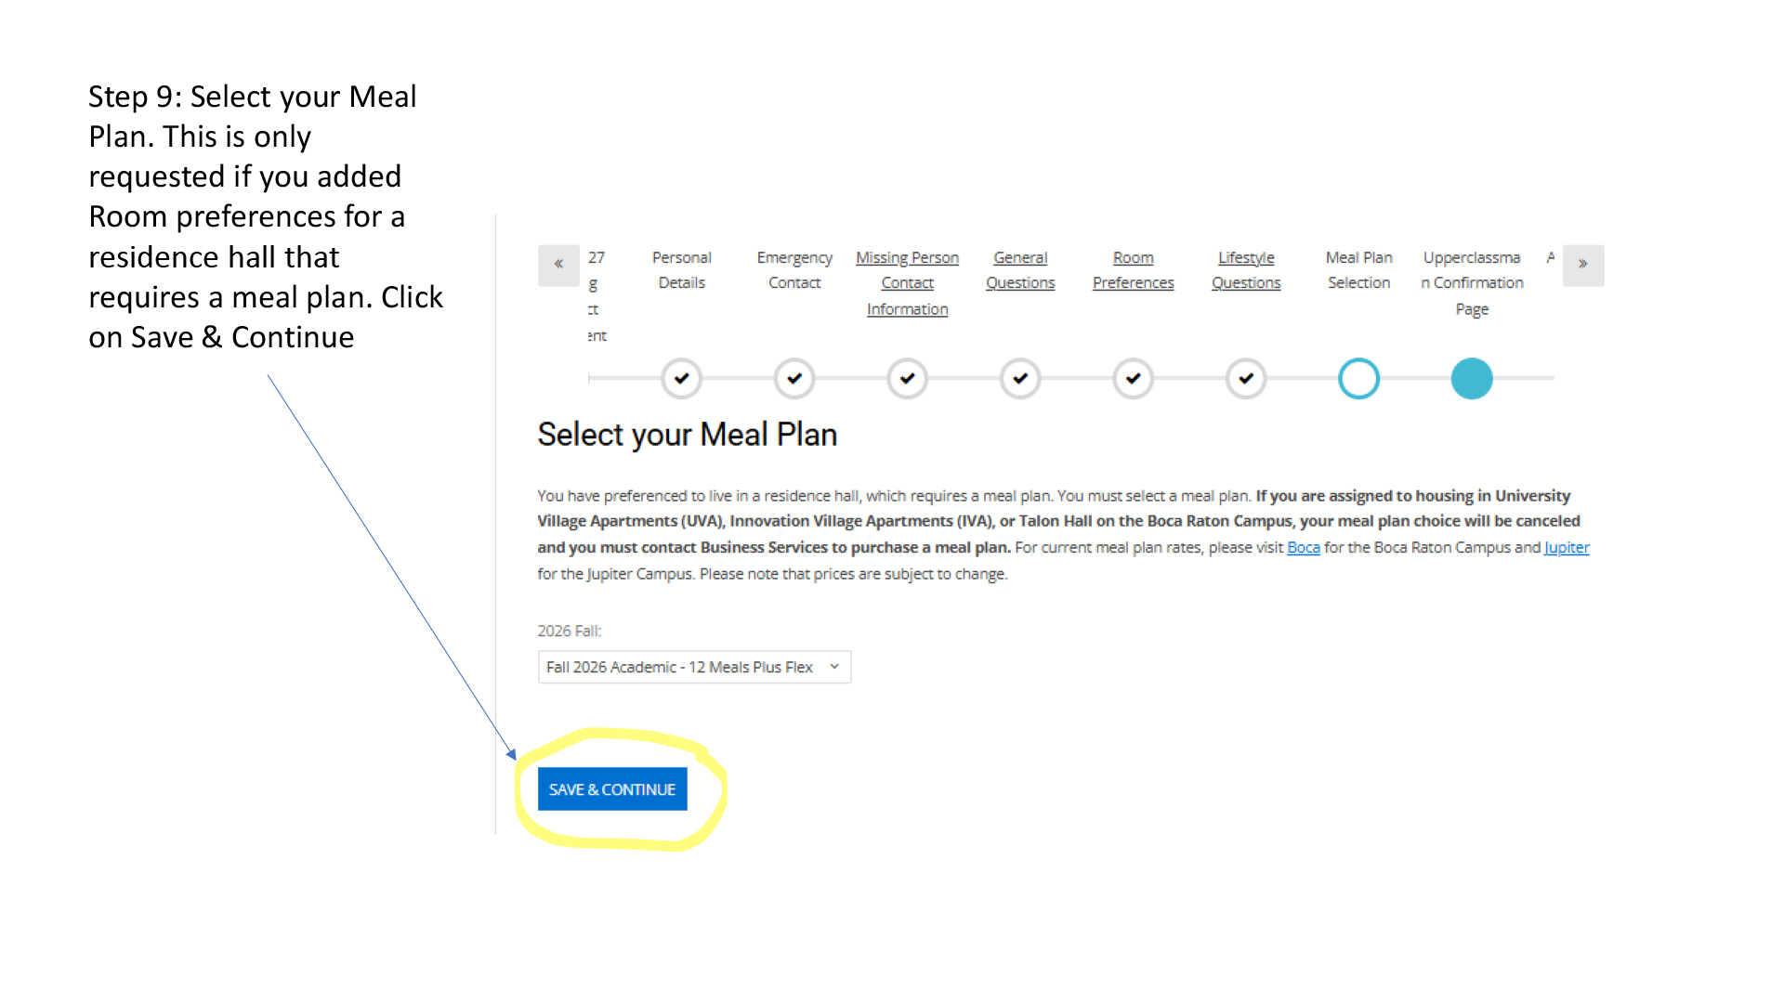The image size is (1784, 1003).
Task: Open the Room Preferences step tab
Action: [x=1133, y=270]
